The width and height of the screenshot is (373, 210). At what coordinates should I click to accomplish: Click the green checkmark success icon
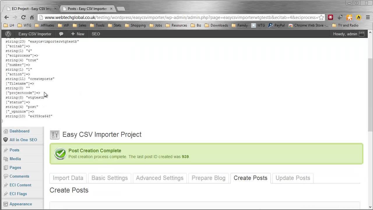(60, 153)
